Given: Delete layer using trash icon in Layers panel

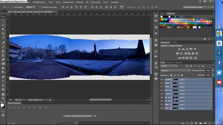Looking at the screenshot, I should click(x=209, y=124).
